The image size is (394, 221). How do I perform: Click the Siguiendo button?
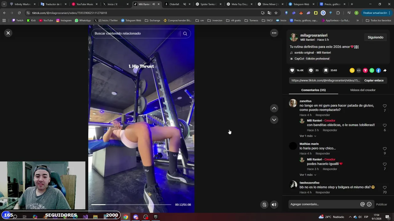(376, 37)
